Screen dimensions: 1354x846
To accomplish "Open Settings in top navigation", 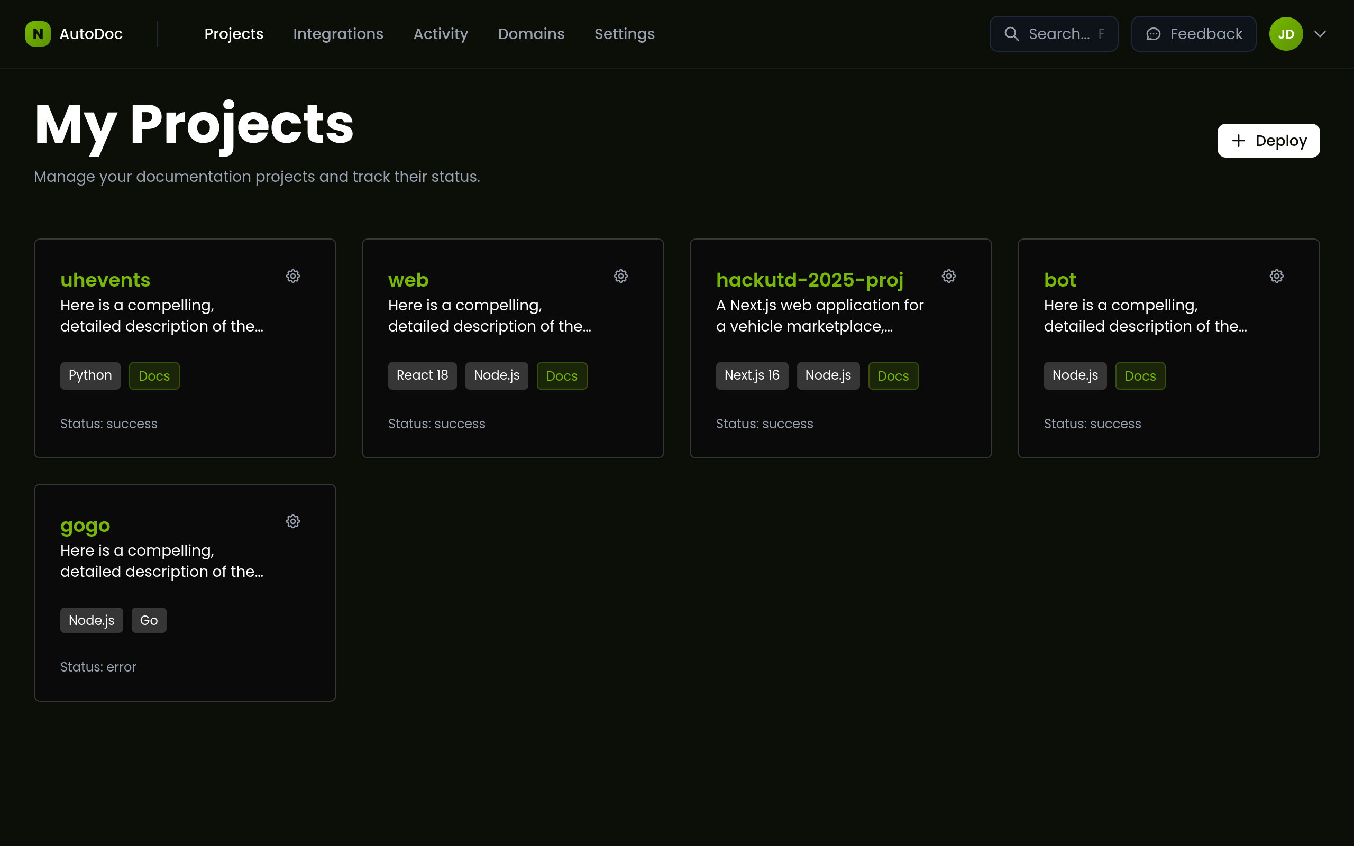I will [x=624, y=34].
